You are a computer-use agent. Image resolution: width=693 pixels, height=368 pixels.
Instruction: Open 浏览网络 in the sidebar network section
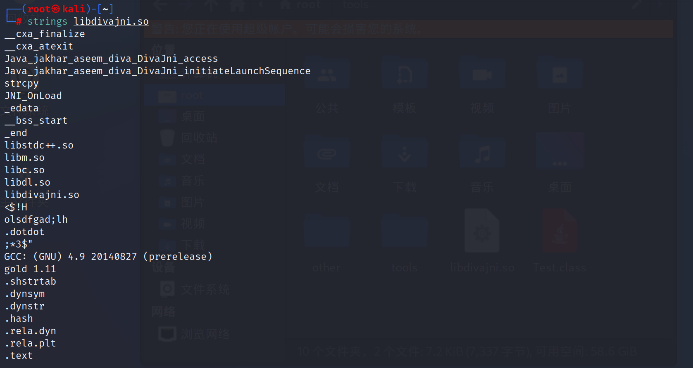[214, 334]
